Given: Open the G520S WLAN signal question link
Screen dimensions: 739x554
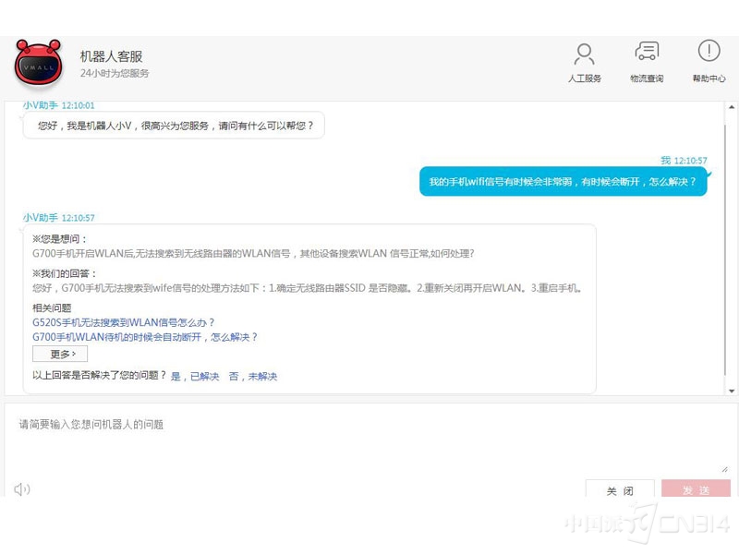Looking at the screenshot, I should click(125, 321).
